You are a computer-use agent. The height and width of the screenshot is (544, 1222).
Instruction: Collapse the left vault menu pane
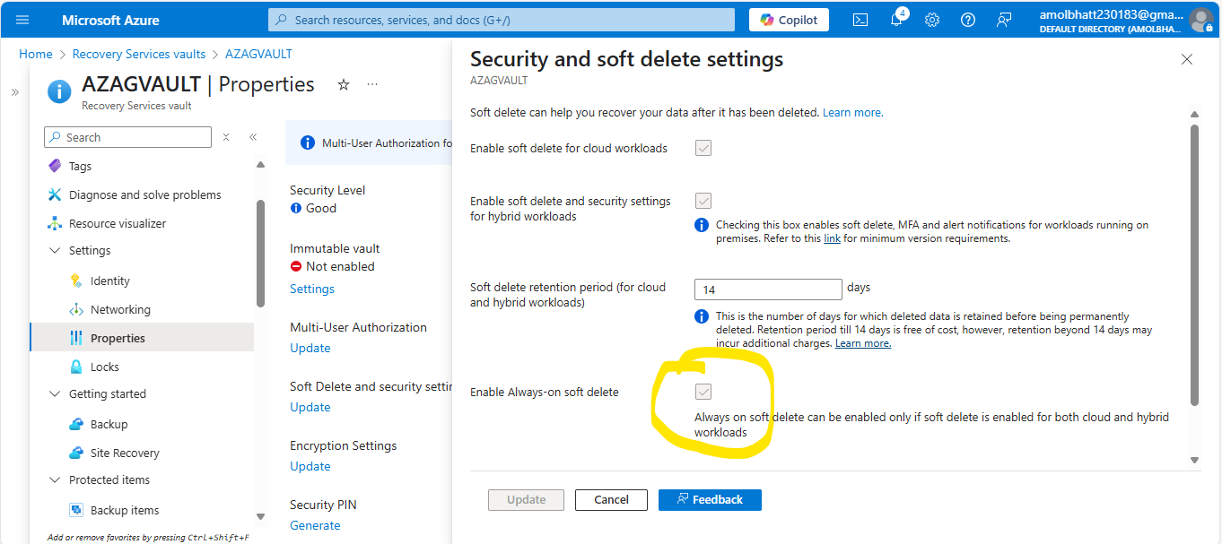(x=253, y=136)
